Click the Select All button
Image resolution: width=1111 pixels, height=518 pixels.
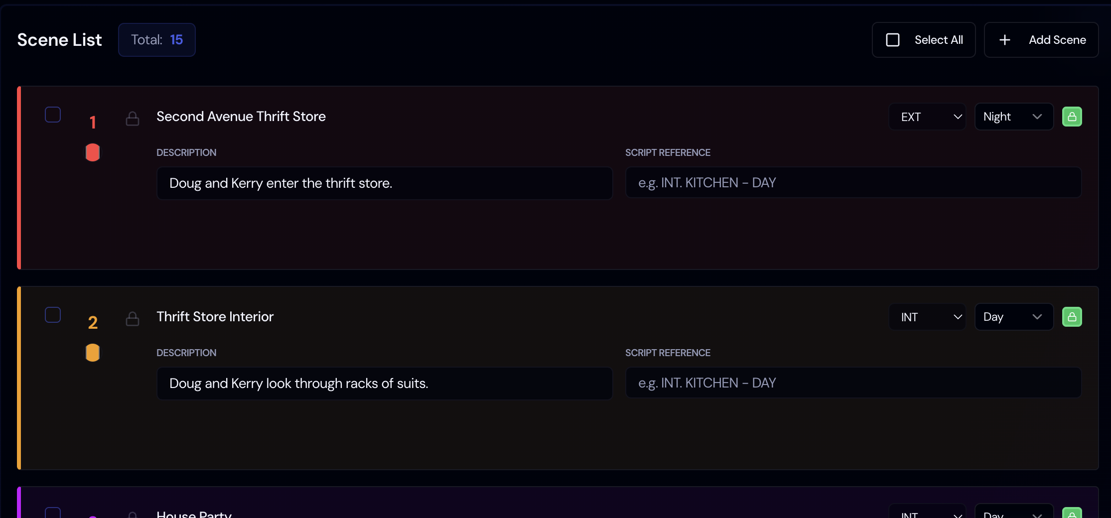coord(924,39)
